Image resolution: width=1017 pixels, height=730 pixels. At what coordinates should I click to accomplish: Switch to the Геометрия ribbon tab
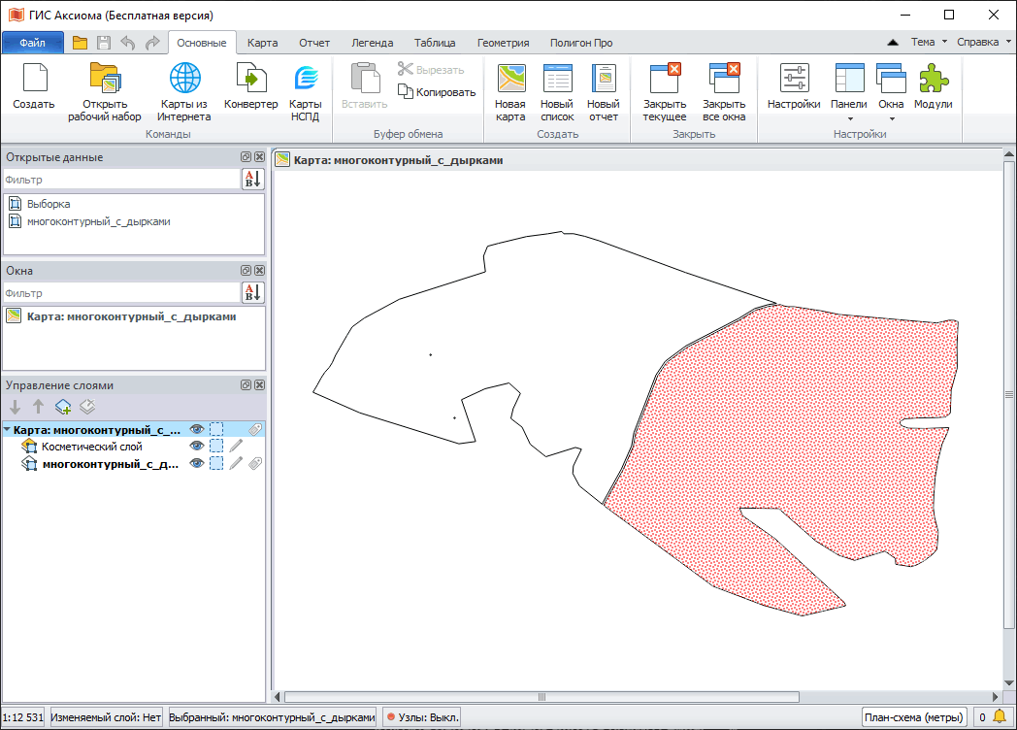503,43
